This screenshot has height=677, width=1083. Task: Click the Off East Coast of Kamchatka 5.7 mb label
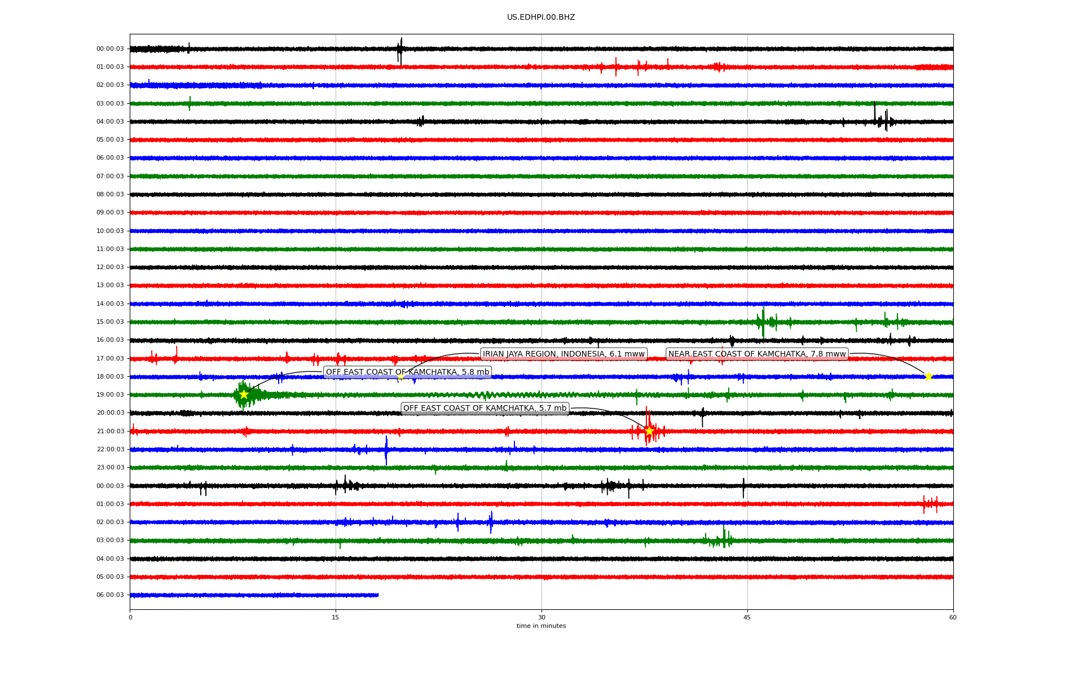(x=485, y=408)
